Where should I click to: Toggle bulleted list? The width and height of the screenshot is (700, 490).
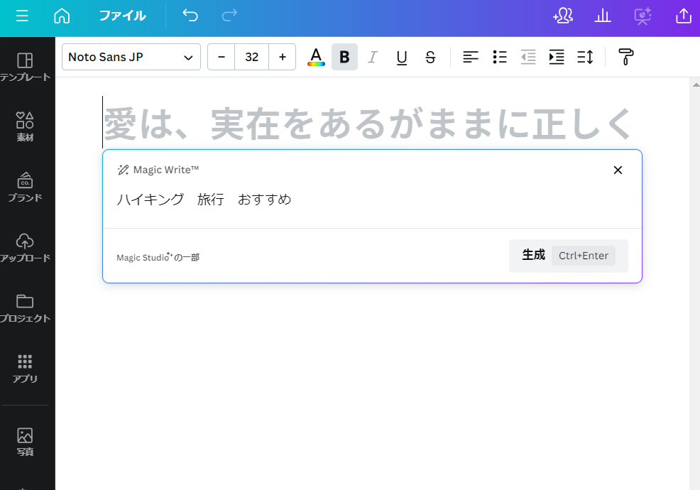tap(500, 57)
